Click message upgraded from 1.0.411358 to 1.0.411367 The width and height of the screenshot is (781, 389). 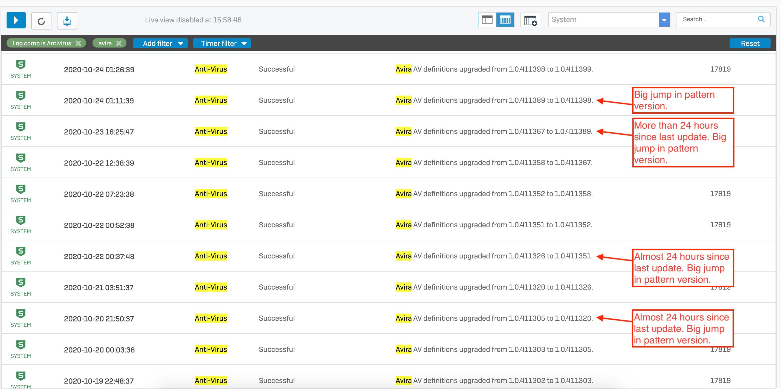[x=494, y=163]
